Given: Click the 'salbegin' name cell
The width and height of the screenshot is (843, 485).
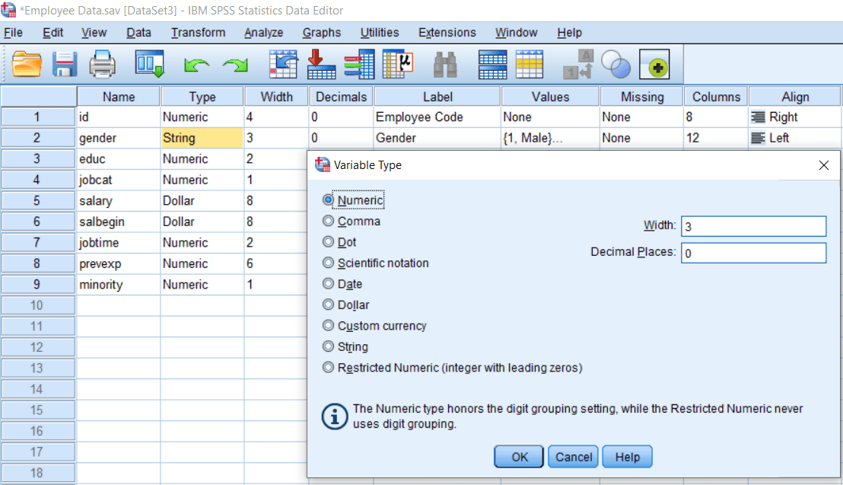Looking at the screenshot, I should [x=118, y=222].
